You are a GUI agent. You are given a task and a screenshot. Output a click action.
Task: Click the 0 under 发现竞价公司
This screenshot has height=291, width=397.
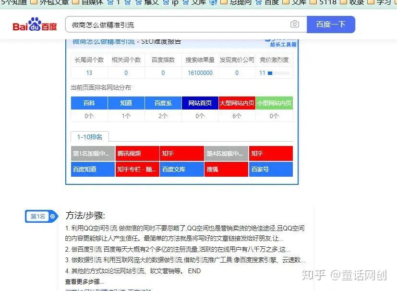237,73
